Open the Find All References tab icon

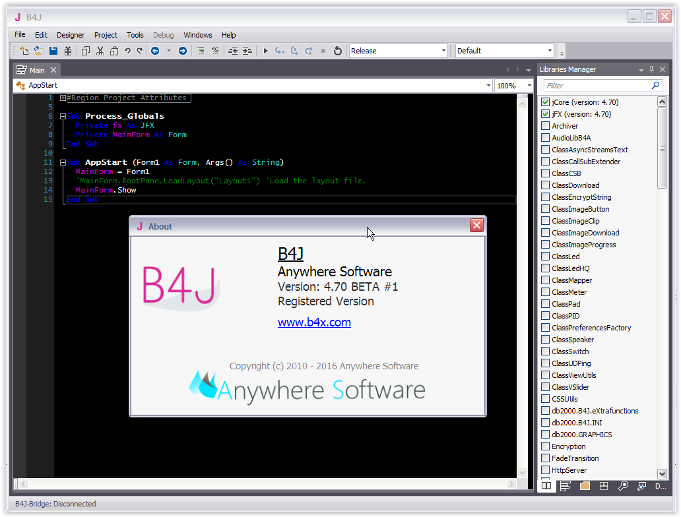click(642, 486)
